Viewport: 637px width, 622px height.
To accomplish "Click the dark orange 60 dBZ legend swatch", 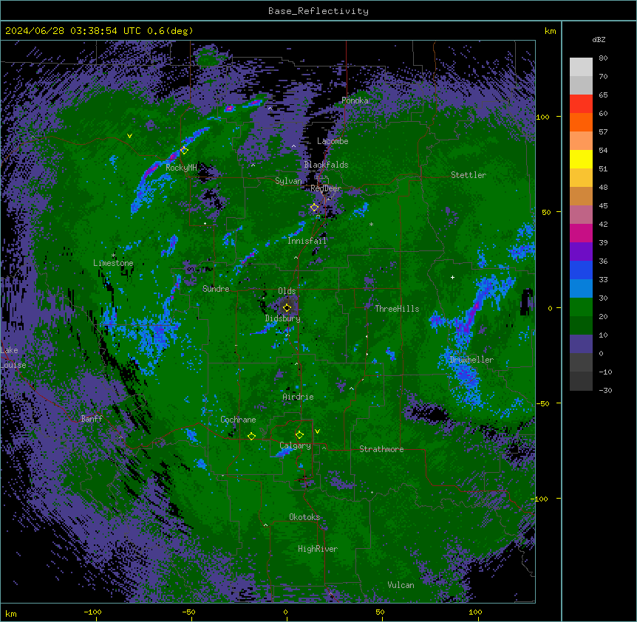I will (581, 122).
